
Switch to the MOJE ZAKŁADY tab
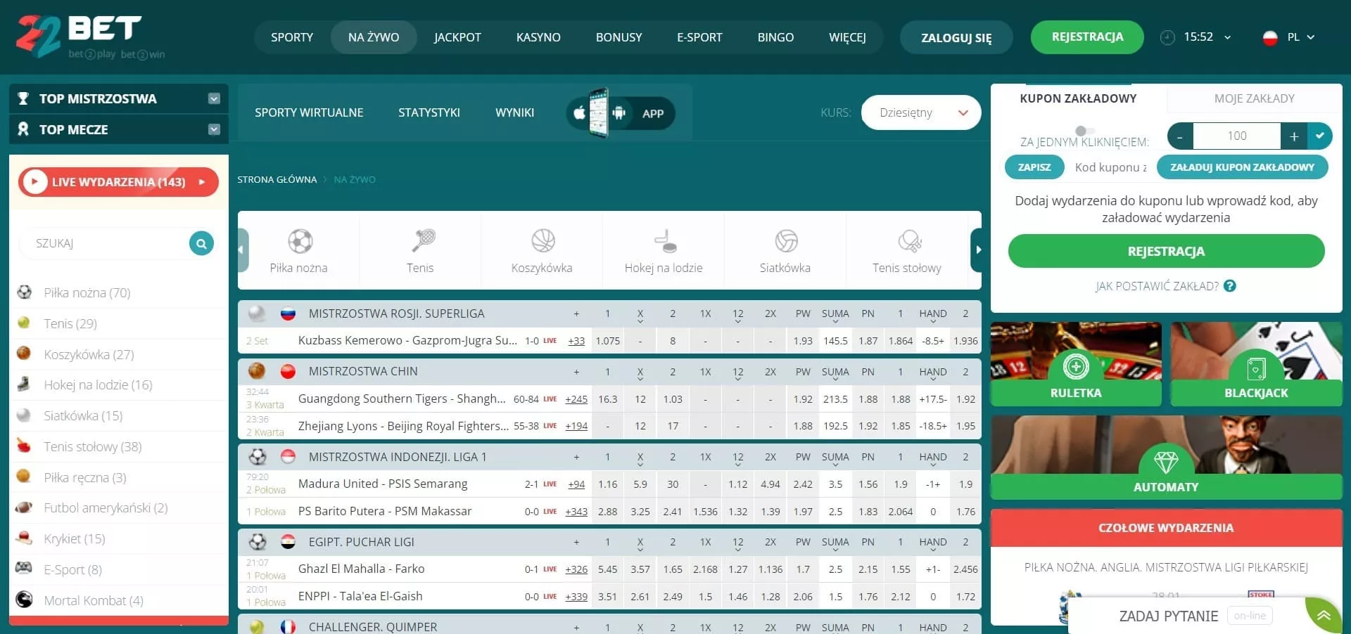coord(1254,98)
